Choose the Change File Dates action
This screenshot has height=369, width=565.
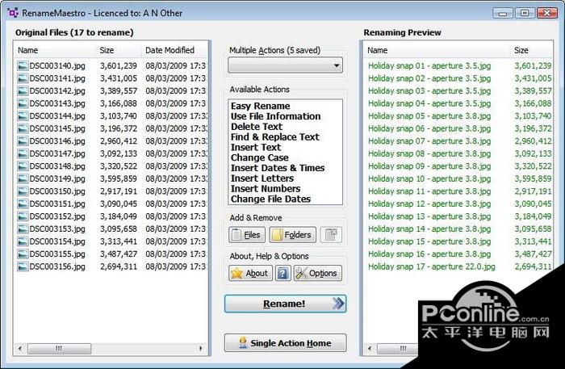click(x=270, y=199)
